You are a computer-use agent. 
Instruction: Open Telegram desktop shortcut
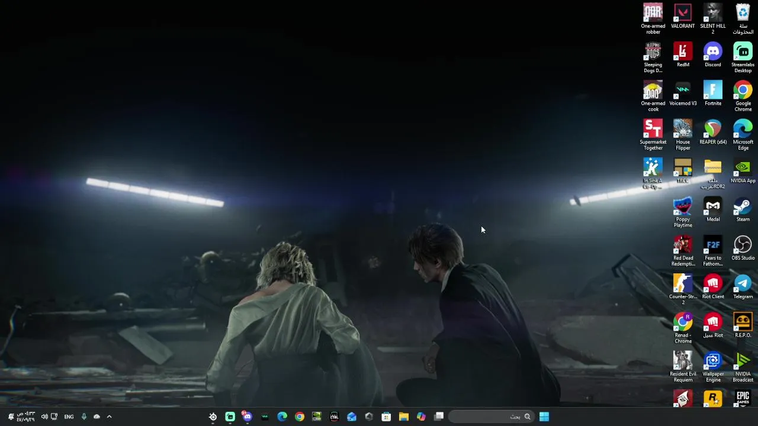[x=743, y=286]
